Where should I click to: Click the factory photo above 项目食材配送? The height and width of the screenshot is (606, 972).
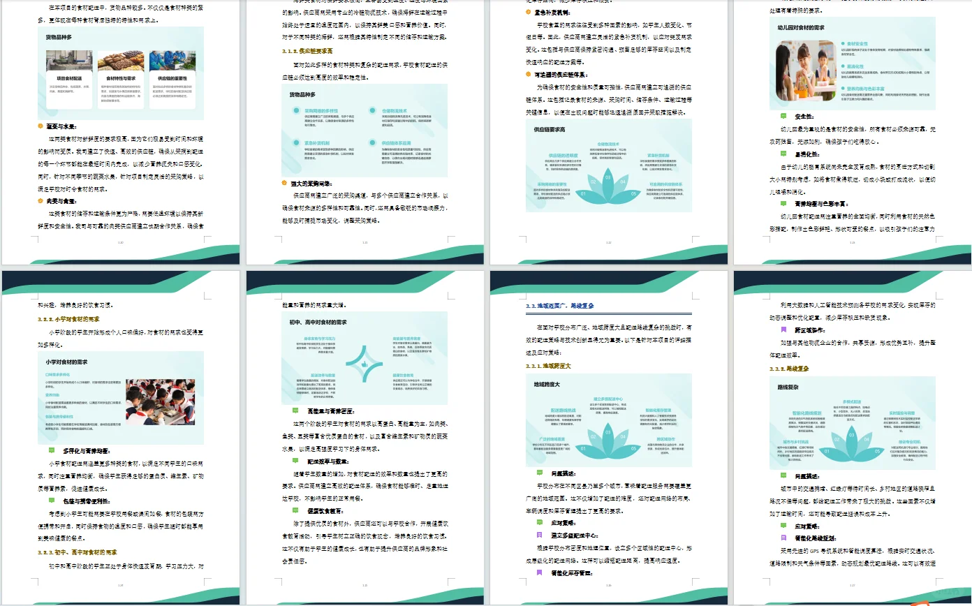pos(69,61)
